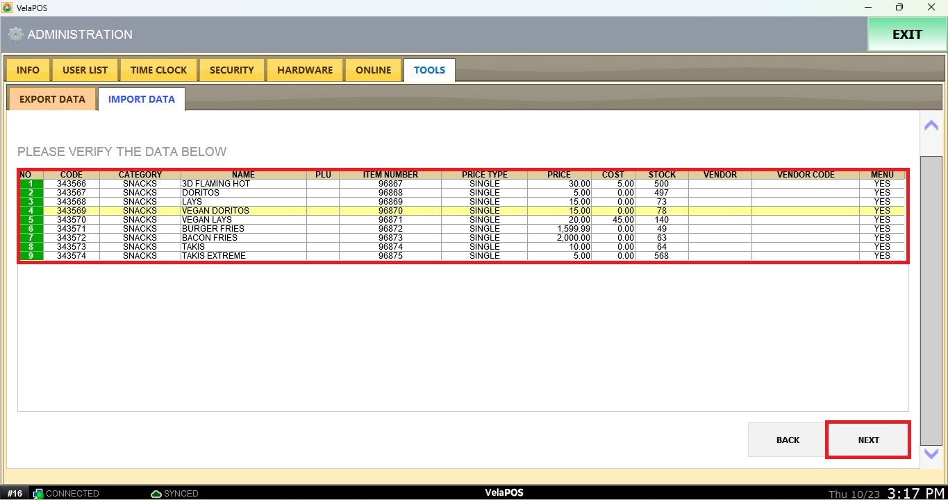Click the VelaPOS app icon in title bar
This screenshot has height=500, width=948.
pyautogui.click(x=8, y=8)
